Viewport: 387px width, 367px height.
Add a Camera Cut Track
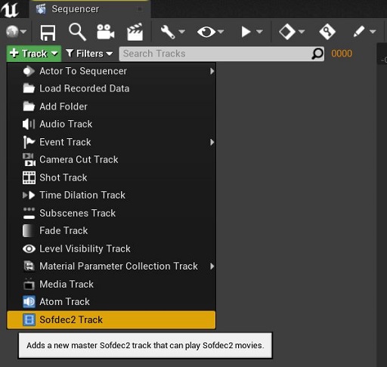click(x=111, y=159)
